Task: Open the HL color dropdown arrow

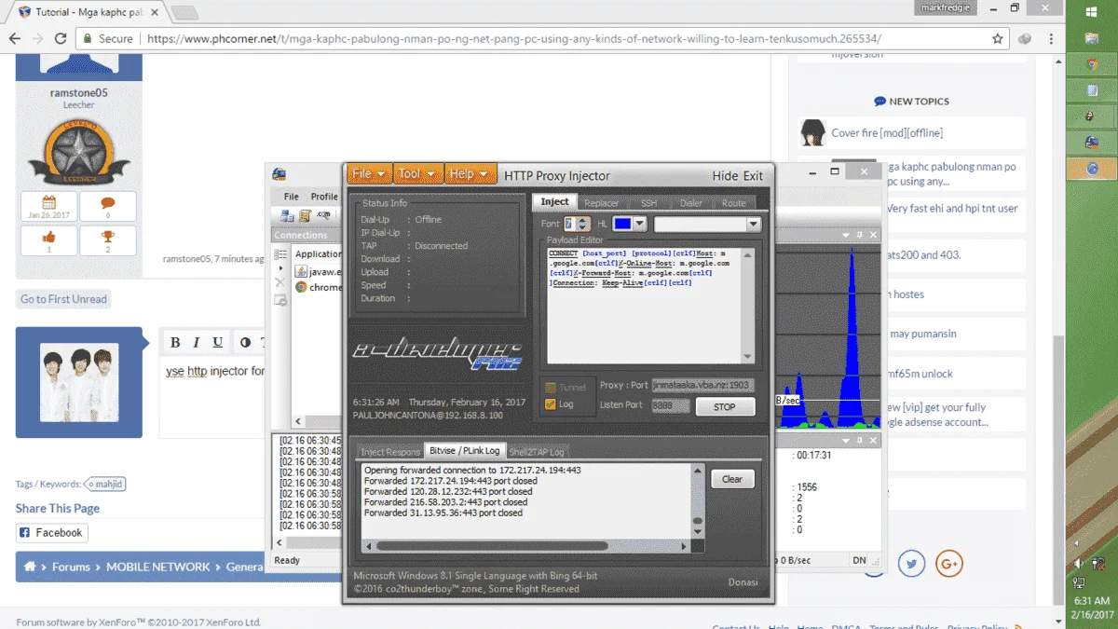Action: 640,225
